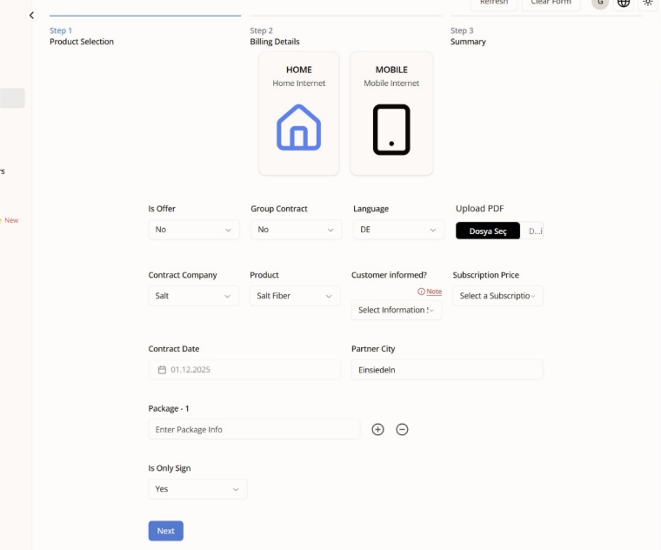Go to Step 3 Summary

tap(468, 37)
